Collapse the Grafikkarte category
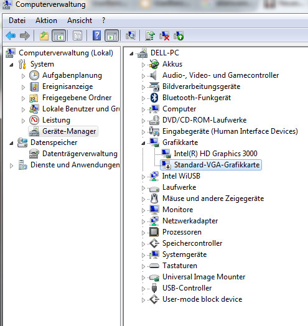The image size is (308, 326). [143, 143]
